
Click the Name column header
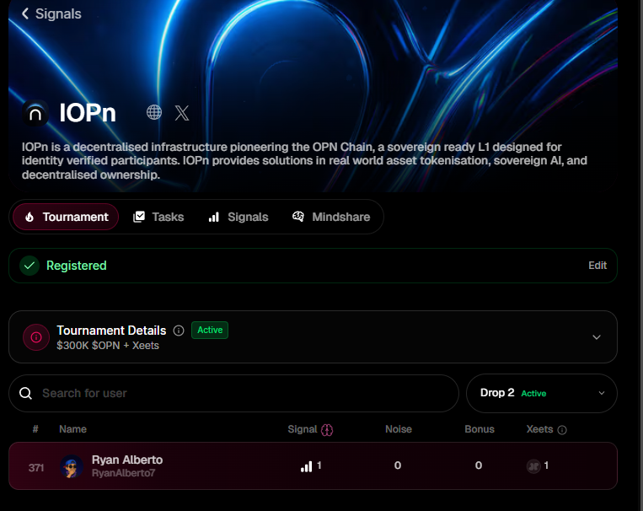72,429
